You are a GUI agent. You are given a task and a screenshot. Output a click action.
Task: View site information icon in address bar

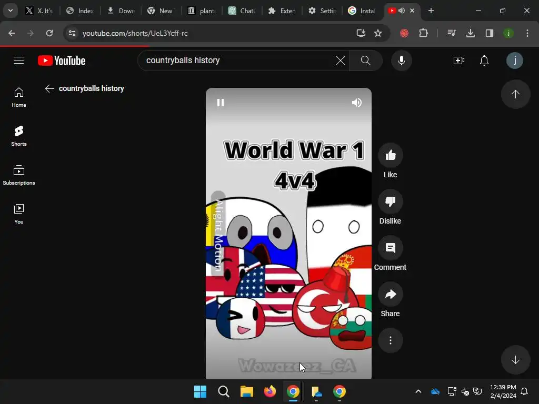pyautogui.click(x=72, y=33)
